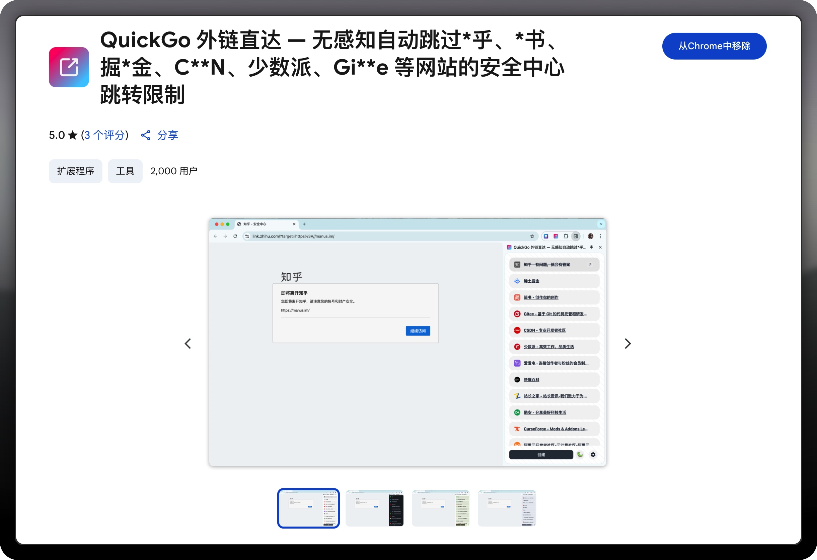817x560 pixels.
Task: Click the 分享 share link
Action: (168, 135)
